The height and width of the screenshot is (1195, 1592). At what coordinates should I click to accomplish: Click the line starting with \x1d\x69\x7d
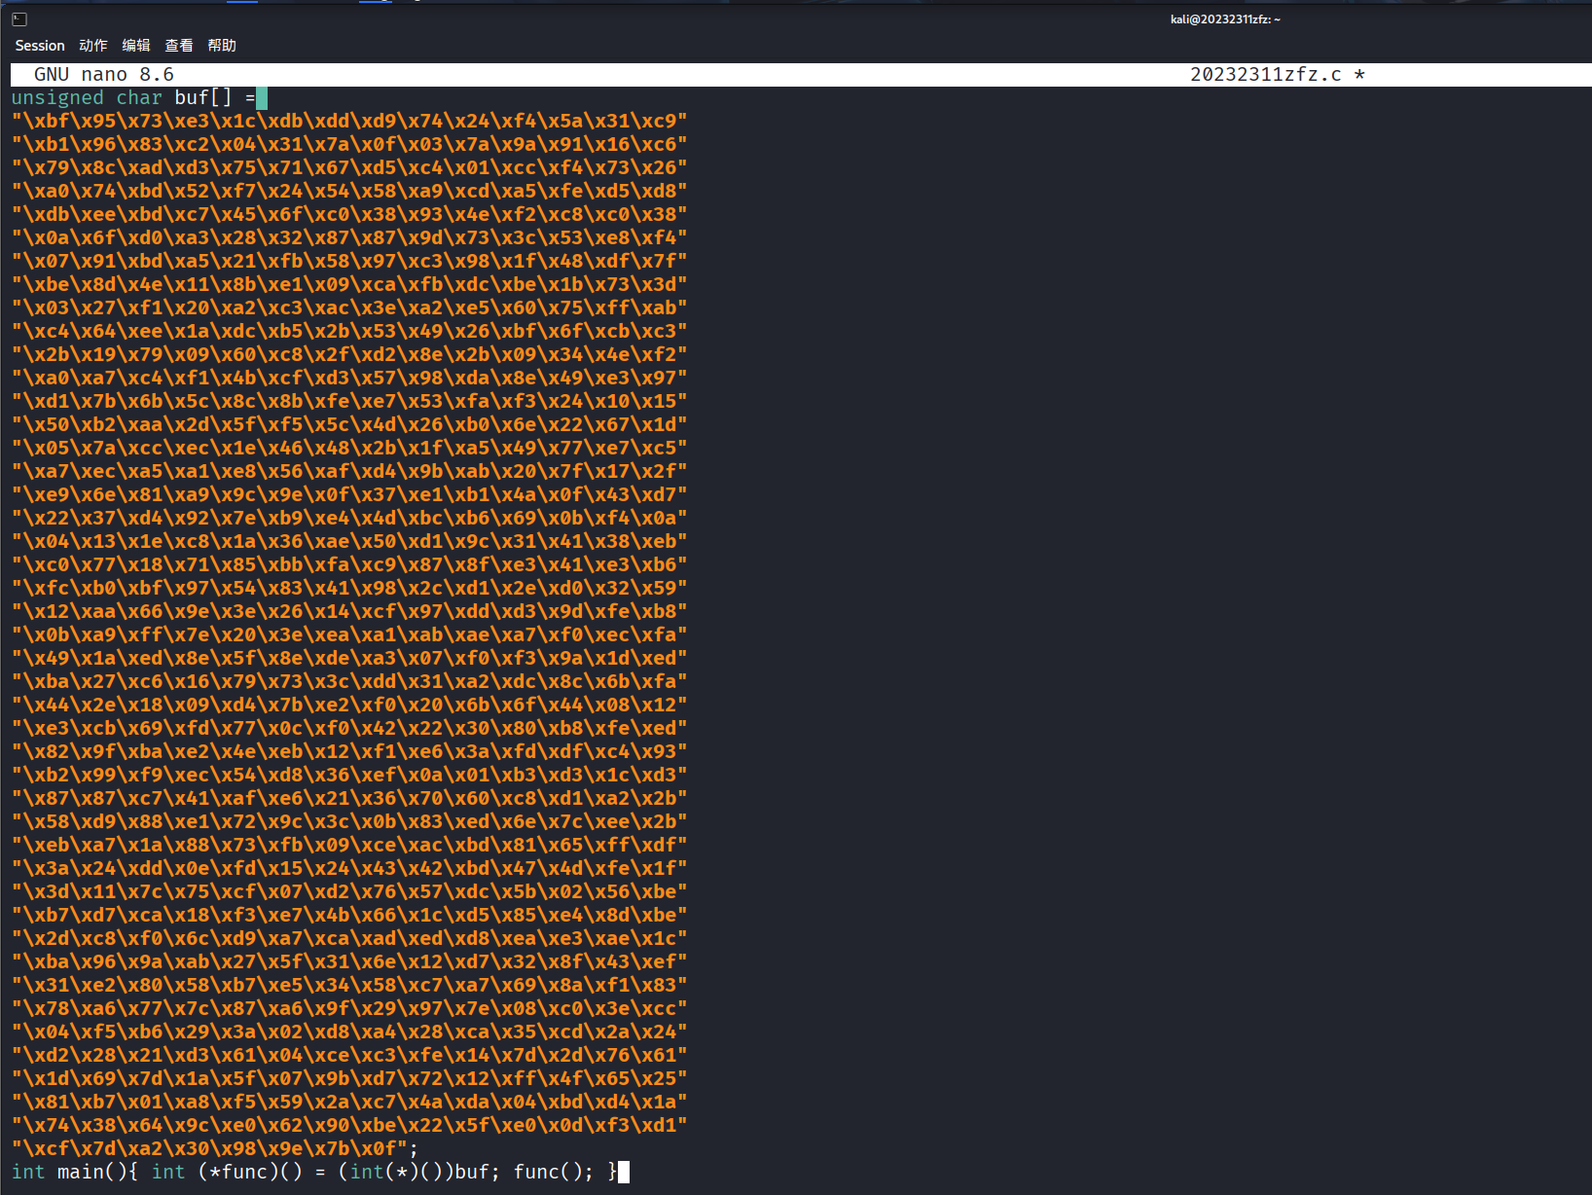click(349, 1079)
